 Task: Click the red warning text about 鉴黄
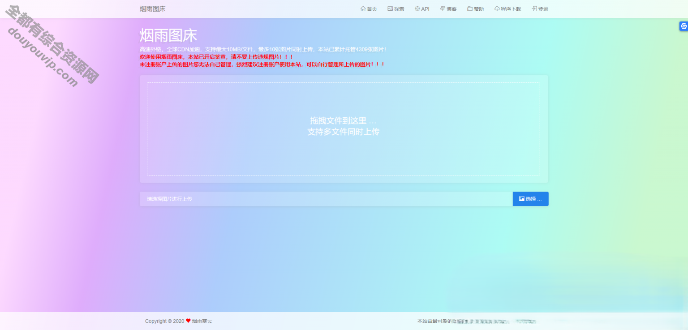tap(217, 57)
